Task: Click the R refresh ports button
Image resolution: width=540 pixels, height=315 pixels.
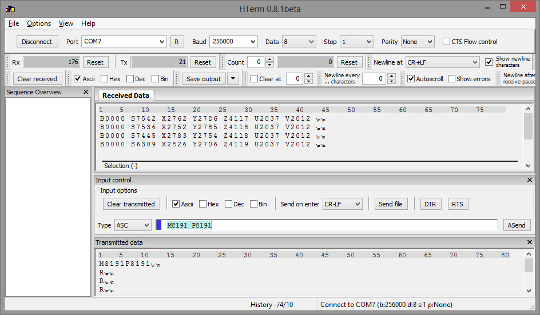Action: pyautogui.click(x=176, y=42)
